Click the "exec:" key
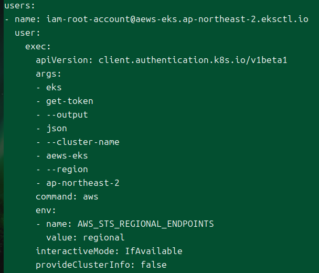The height and width of the screenshot is (273, 319). coord(38,46)
